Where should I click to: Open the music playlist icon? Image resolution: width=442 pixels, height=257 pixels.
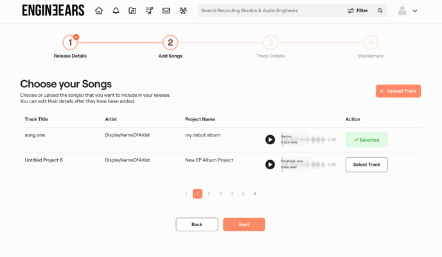(149, 11)
